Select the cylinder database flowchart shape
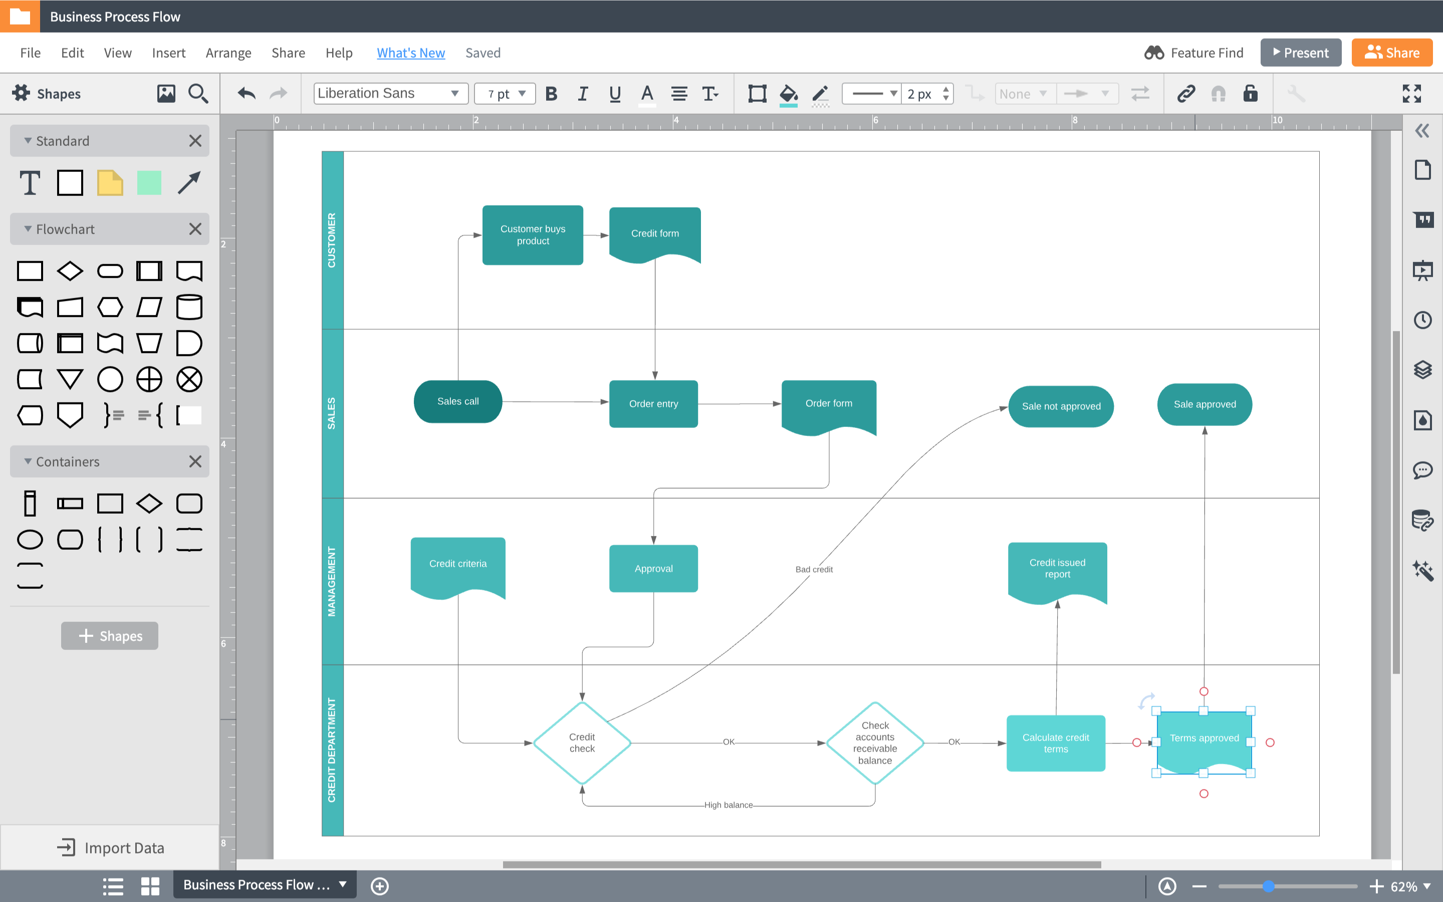 tap(189, 307)
